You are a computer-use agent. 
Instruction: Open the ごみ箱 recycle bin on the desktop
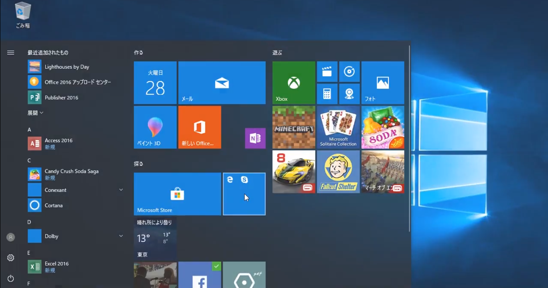(23, 16)
